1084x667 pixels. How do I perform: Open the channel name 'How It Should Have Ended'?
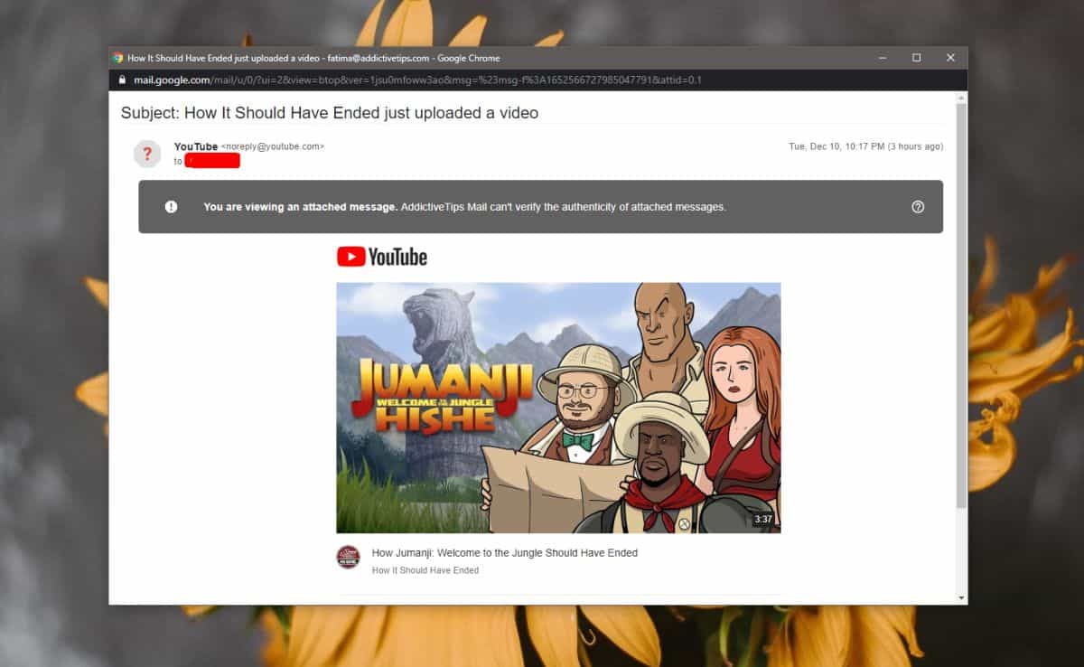(425, 570)
